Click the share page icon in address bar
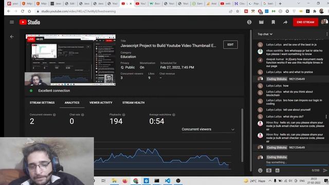Viewport: 329px width, 185px height. 231,11
